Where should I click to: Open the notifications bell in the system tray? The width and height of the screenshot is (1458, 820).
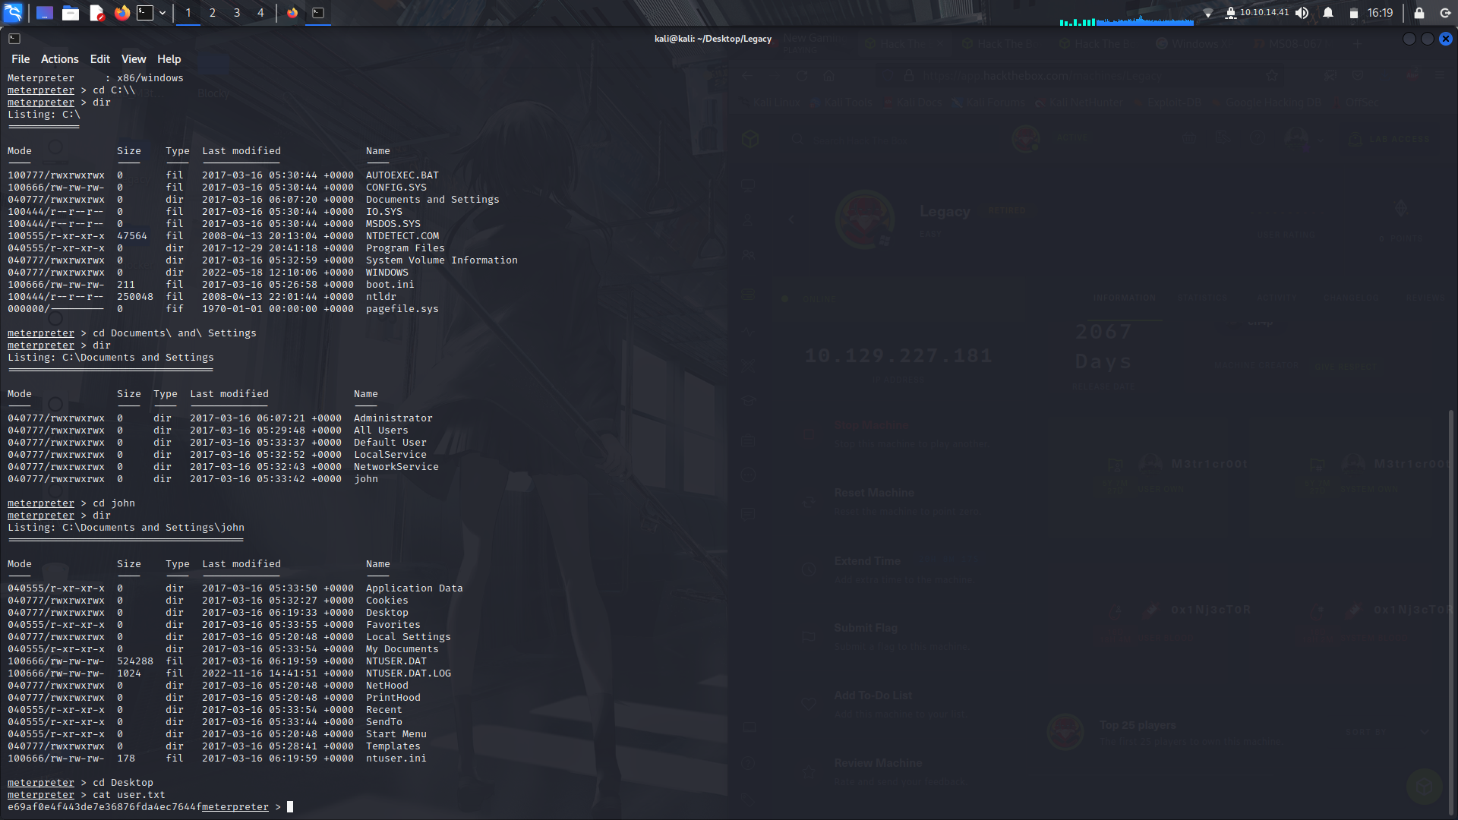(1328, 12)
